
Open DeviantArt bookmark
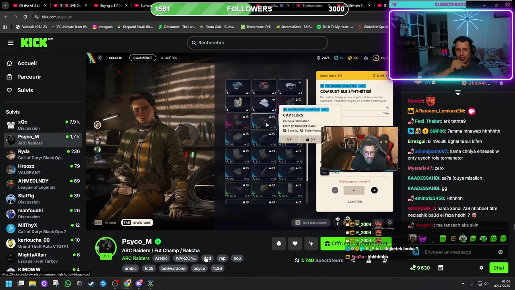pos(176,27)
